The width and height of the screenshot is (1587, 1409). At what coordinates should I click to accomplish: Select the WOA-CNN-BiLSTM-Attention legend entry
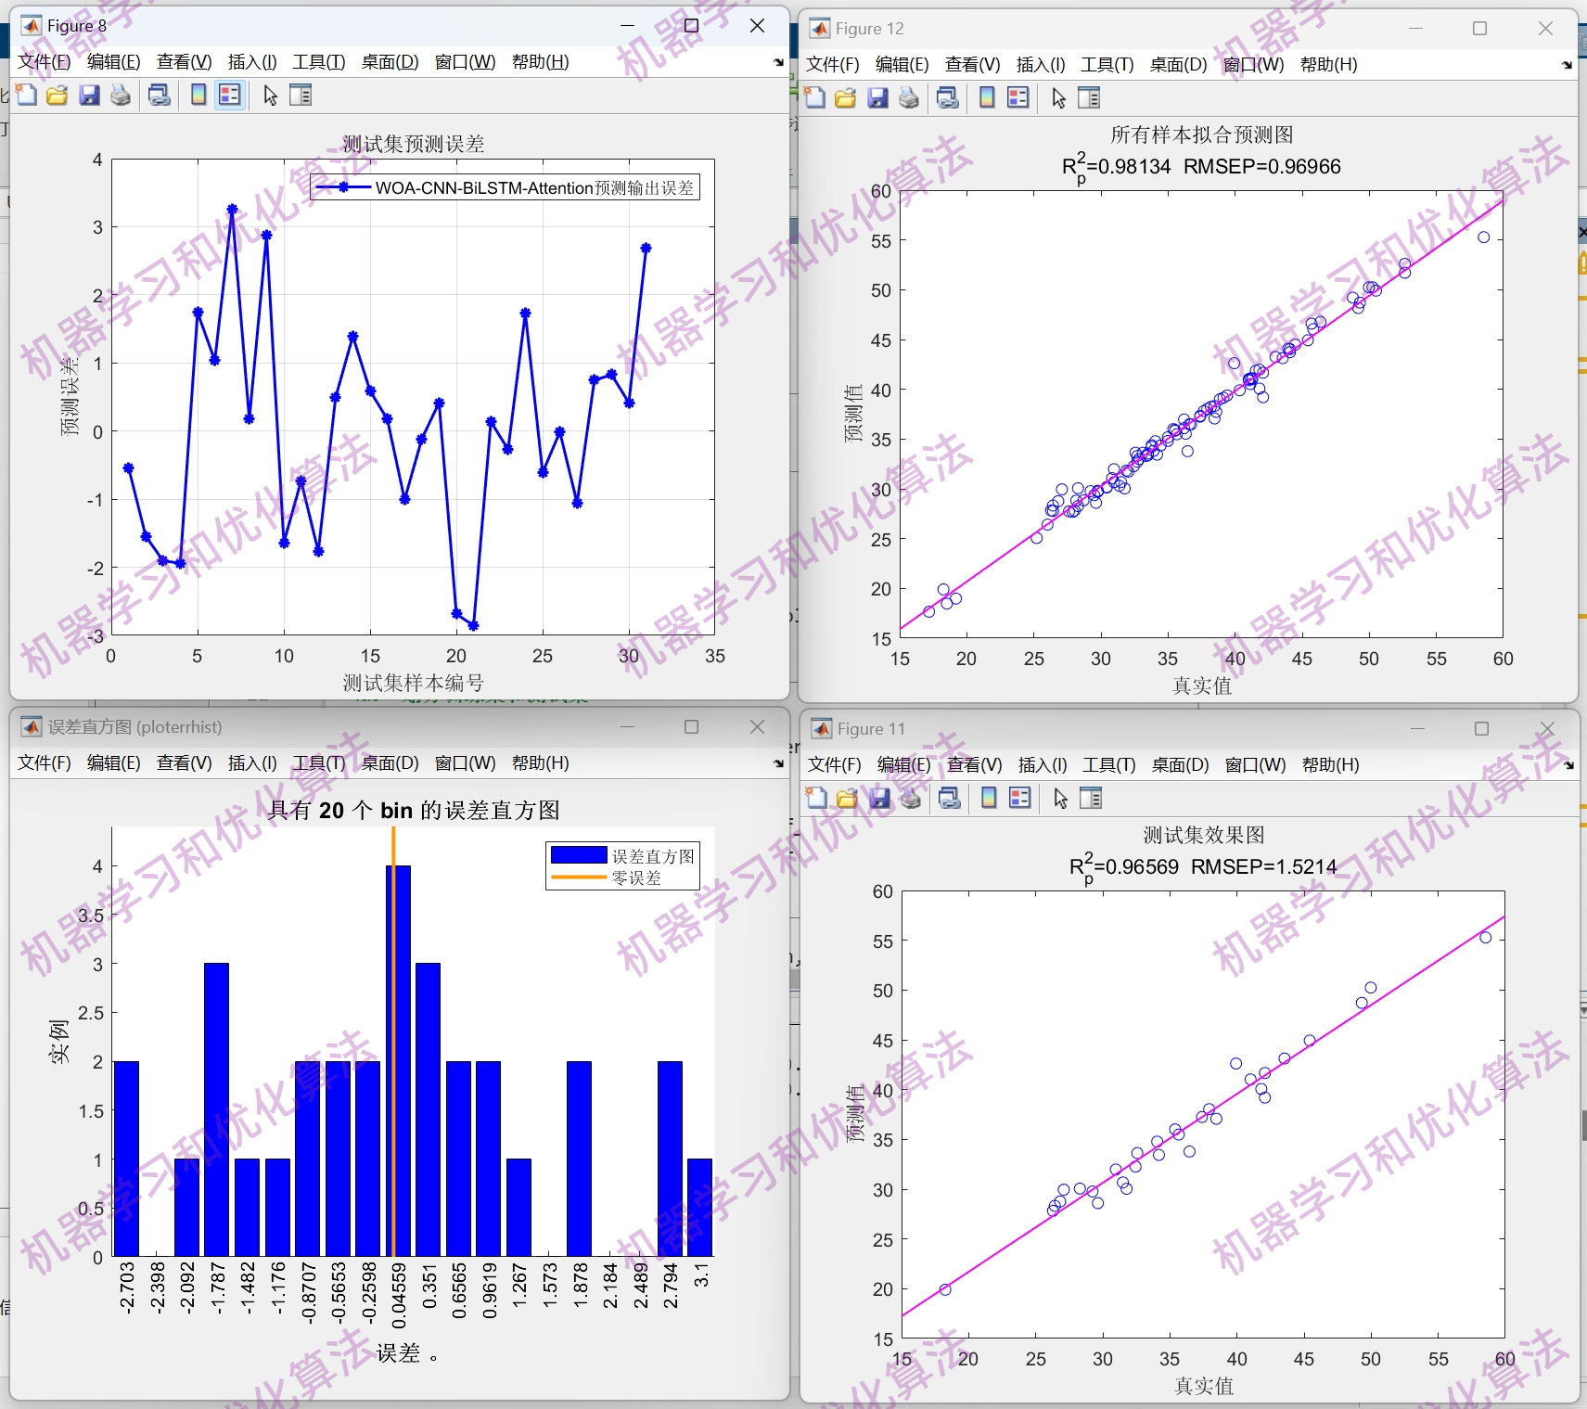[505, 188]
